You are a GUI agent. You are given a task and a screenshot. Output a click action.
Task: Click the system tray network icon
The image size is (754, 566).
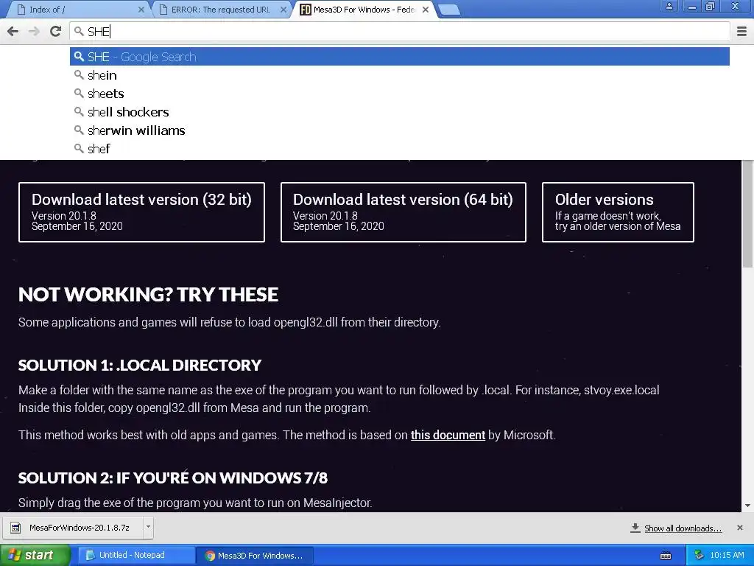tap(700, 556)
